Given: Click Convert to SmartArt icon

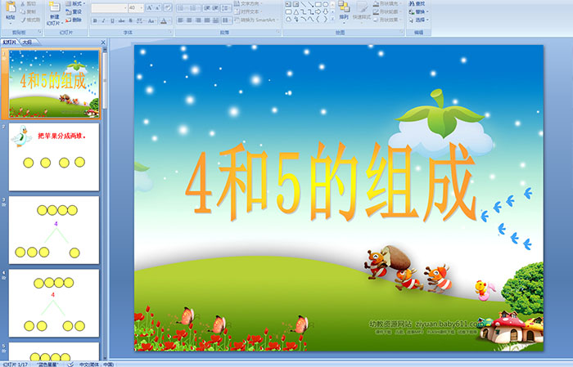Looking at the screenshot, I should coord(237,20).
